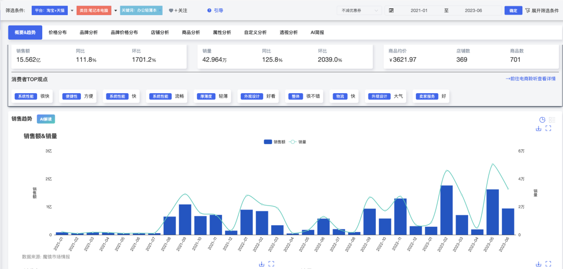
Task: Open the 店铺分析 tab
Action: (160, 32)
